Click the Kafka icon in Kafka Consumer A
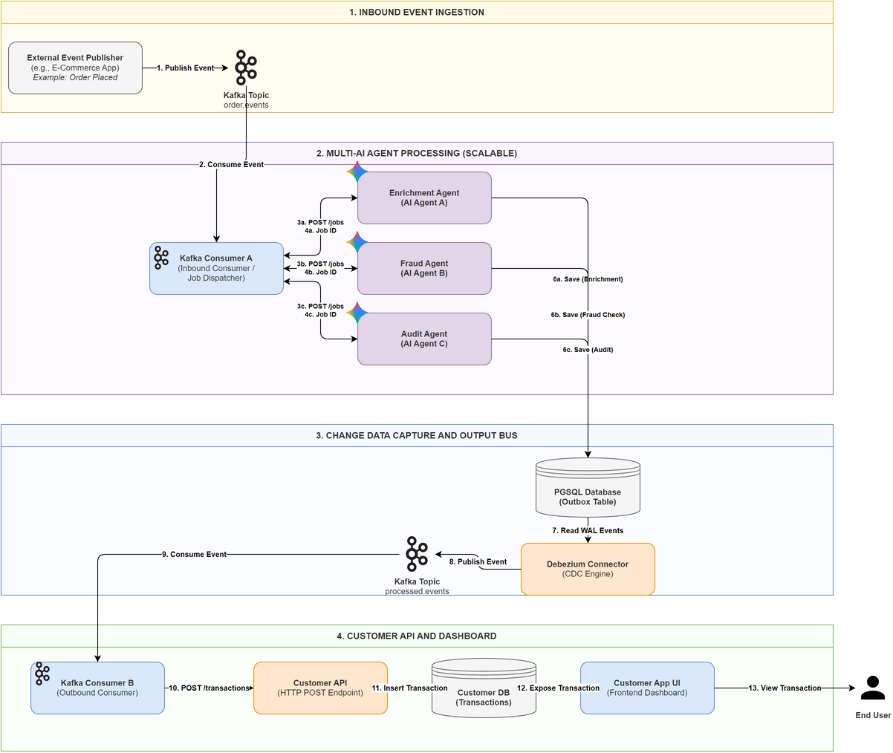 [161, 258]
